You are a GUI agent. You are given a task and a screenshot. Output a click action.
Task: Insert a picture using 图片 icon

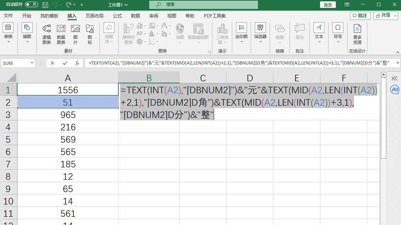pyautogui.click(x=75, y=34)
